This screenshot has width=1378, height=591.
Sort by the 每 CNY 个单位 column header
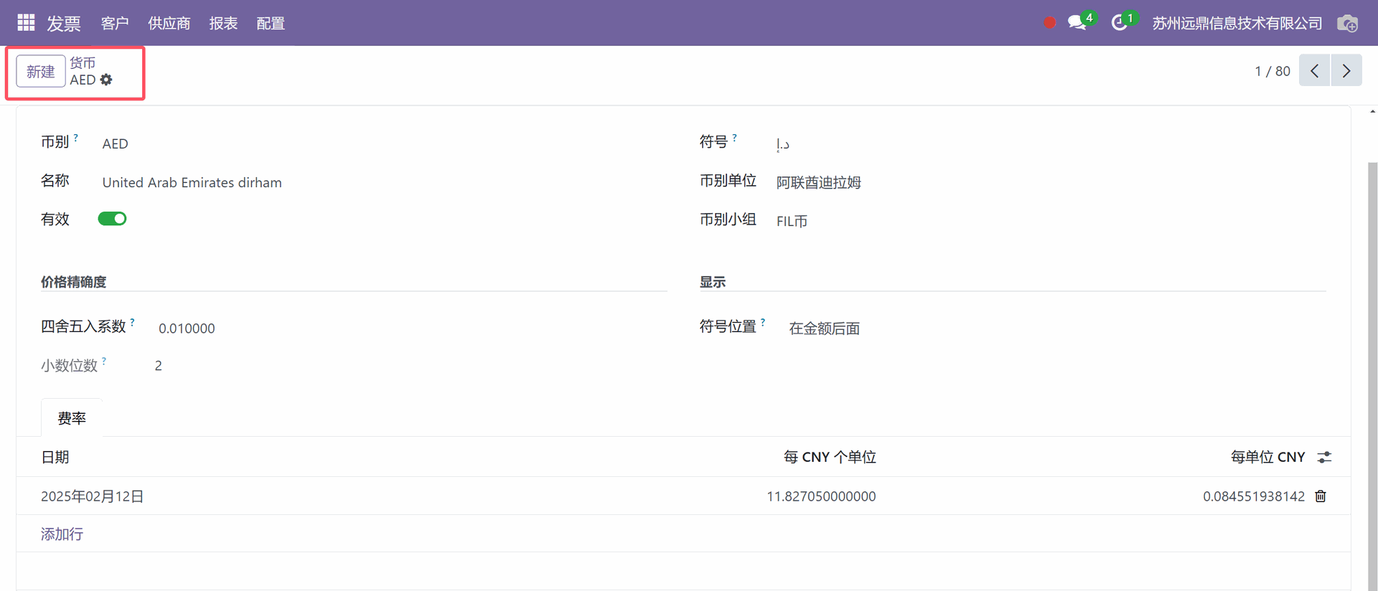coord(830,457)
